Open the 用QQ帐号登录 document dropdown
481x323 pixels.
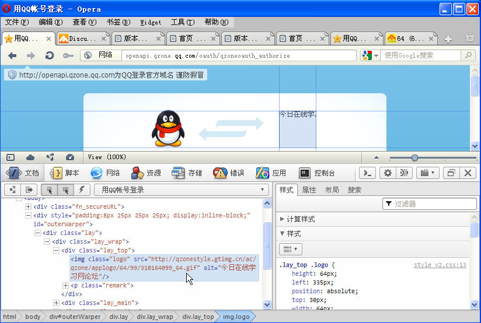tap(182, 190)
